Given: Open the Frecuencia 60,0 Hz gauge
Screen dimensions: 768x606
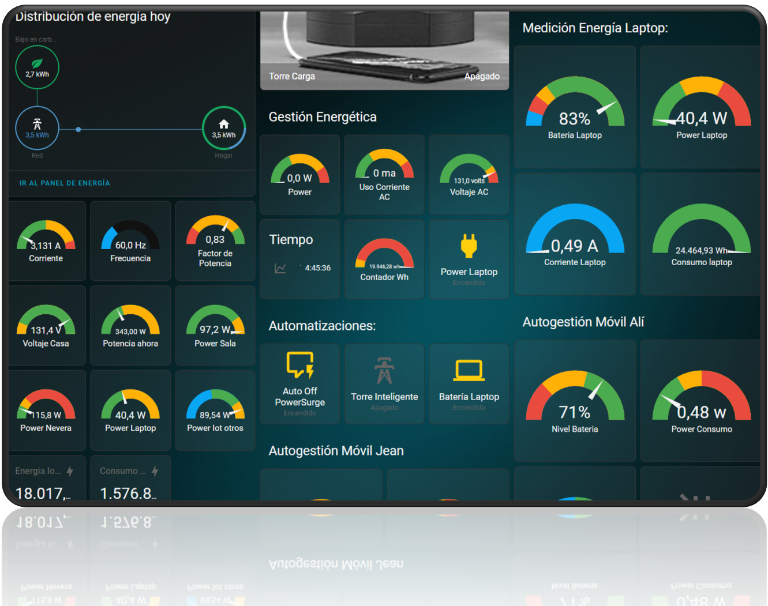Looking at the screenshot, I should point(130,241).
